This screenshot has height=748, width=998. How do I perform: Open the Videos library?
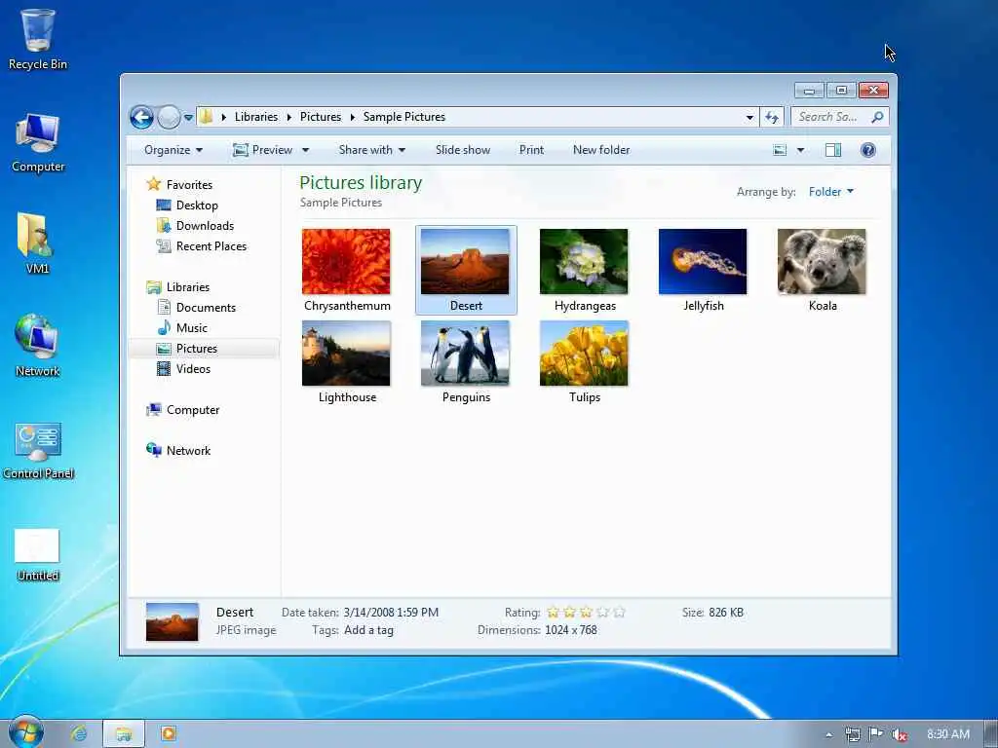click(184, 369)
